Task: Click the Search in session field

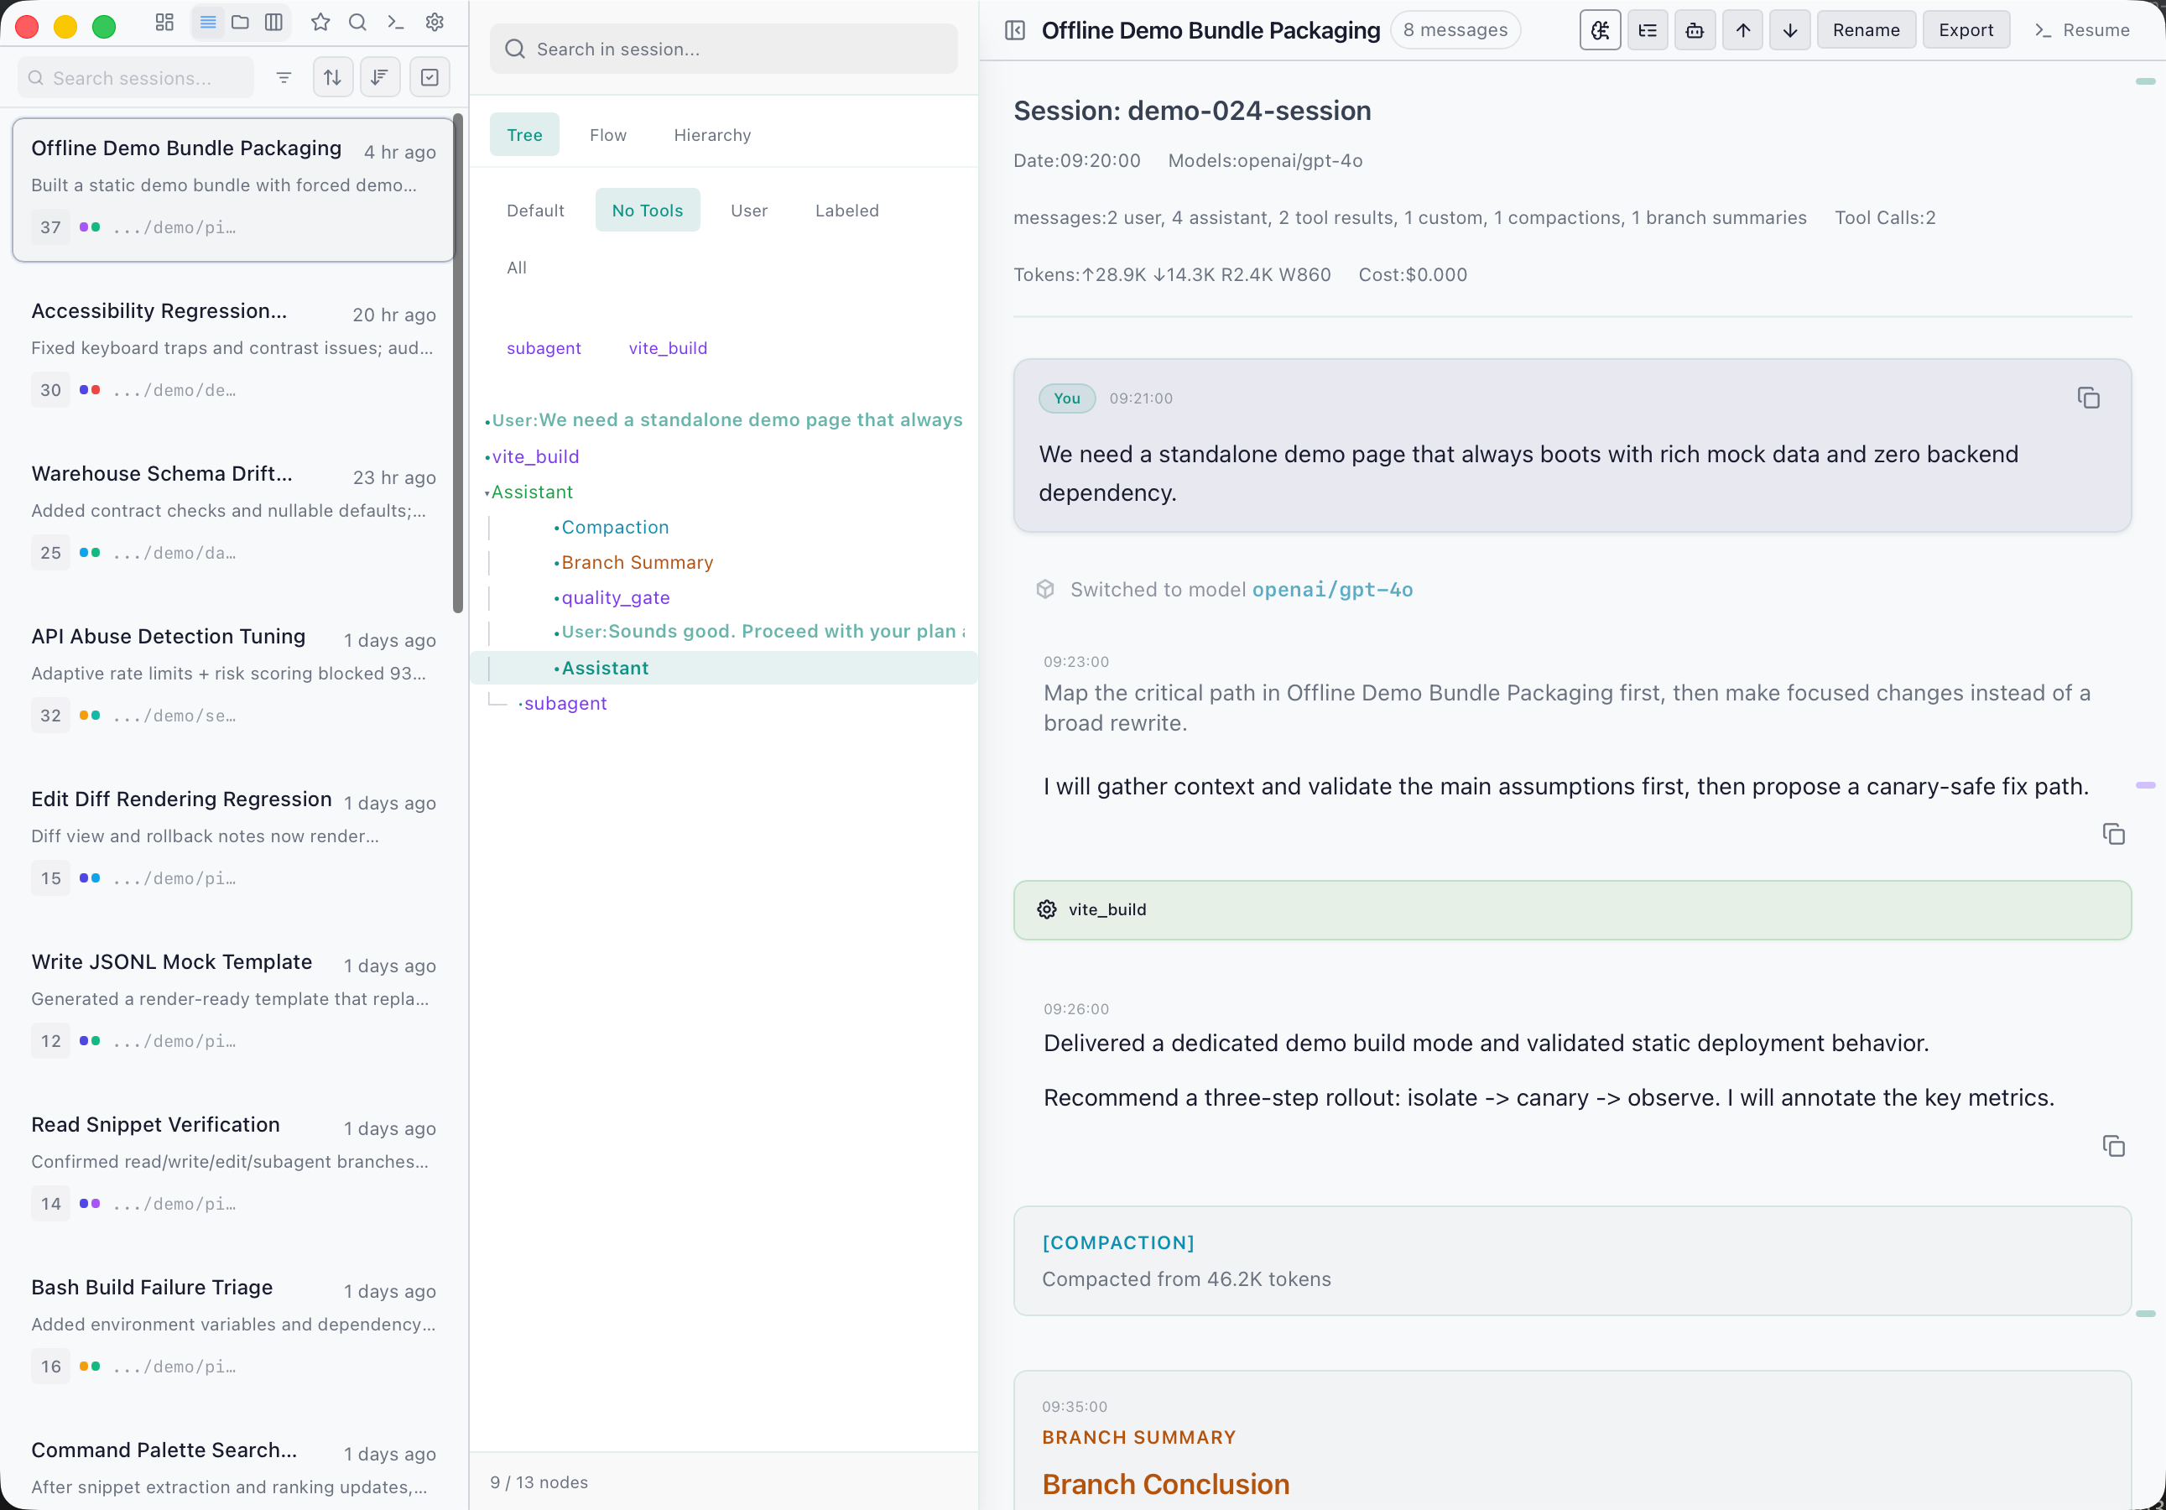Action: (724, 49)
